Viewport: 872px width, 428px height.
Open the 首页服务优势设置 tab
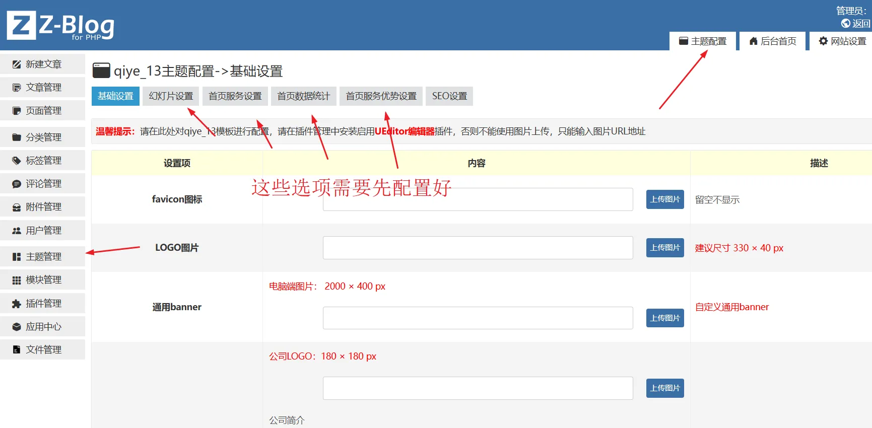[x=381, y=96]
